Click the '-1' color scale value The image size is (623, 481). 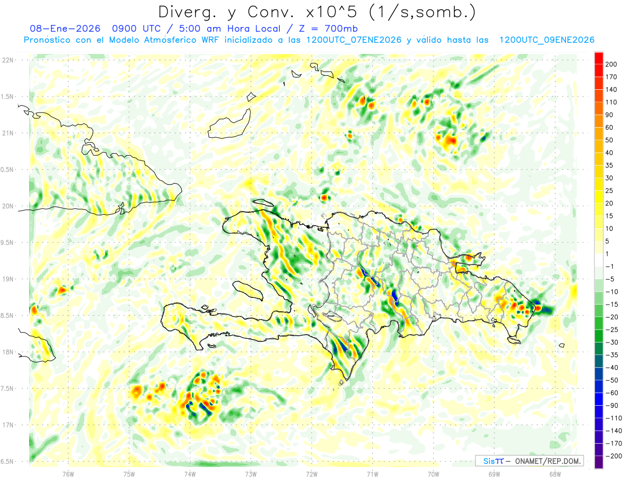(x=611, y=267)
